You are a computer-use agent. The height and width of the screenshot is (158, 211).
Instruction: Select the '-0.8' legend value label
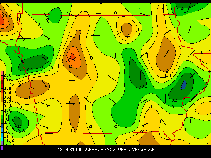9,132
